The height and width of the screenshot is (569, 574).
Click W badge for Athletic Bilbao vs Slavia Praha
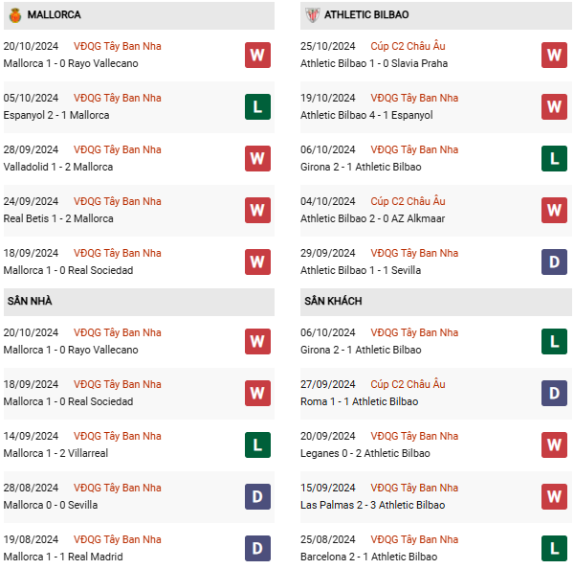554,55
